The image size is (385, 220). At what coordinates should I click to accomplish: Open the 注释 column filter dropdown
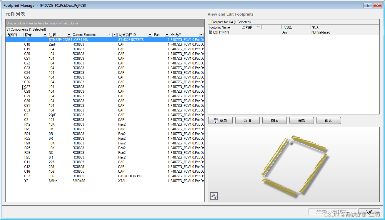click(69, 35)
